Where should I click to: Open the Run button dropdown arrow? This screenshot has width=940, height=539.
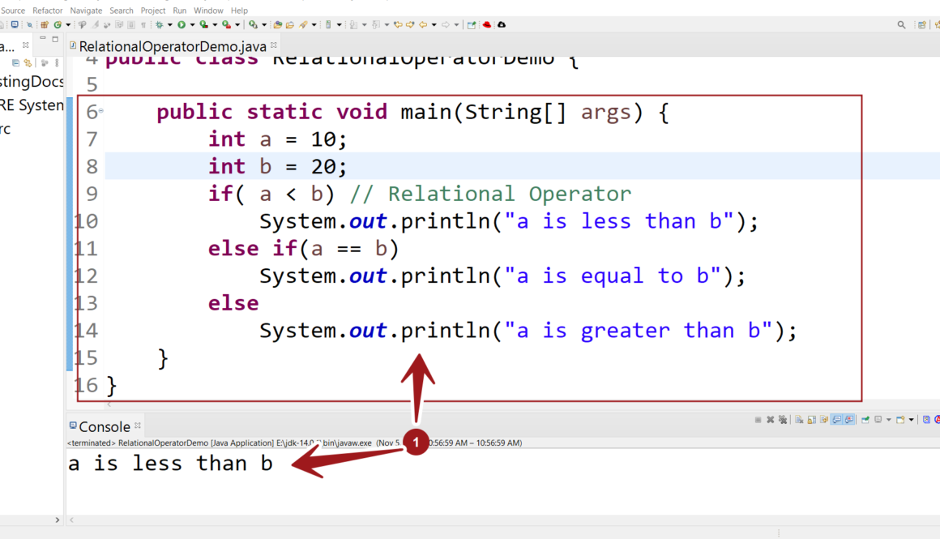click(x=192, y=25)
